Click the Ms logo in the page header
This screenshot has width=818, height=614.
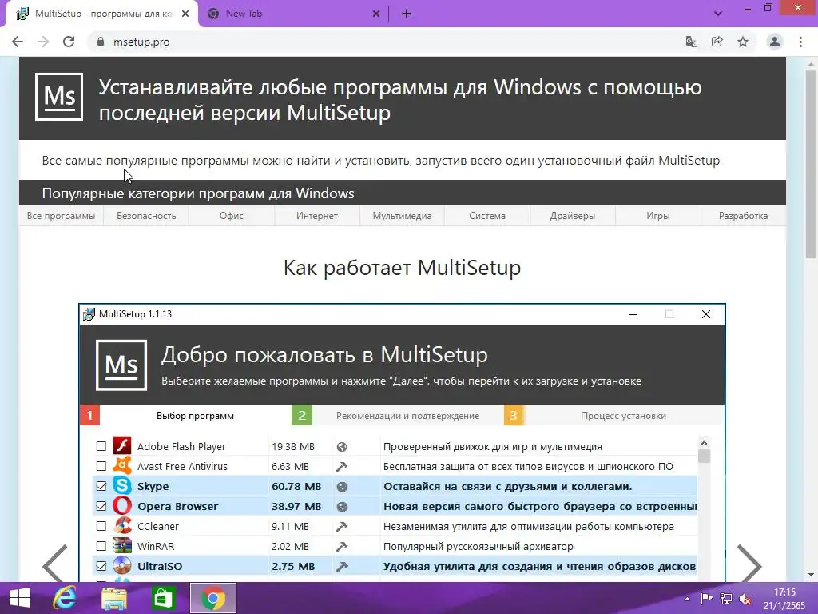point(59,97)
